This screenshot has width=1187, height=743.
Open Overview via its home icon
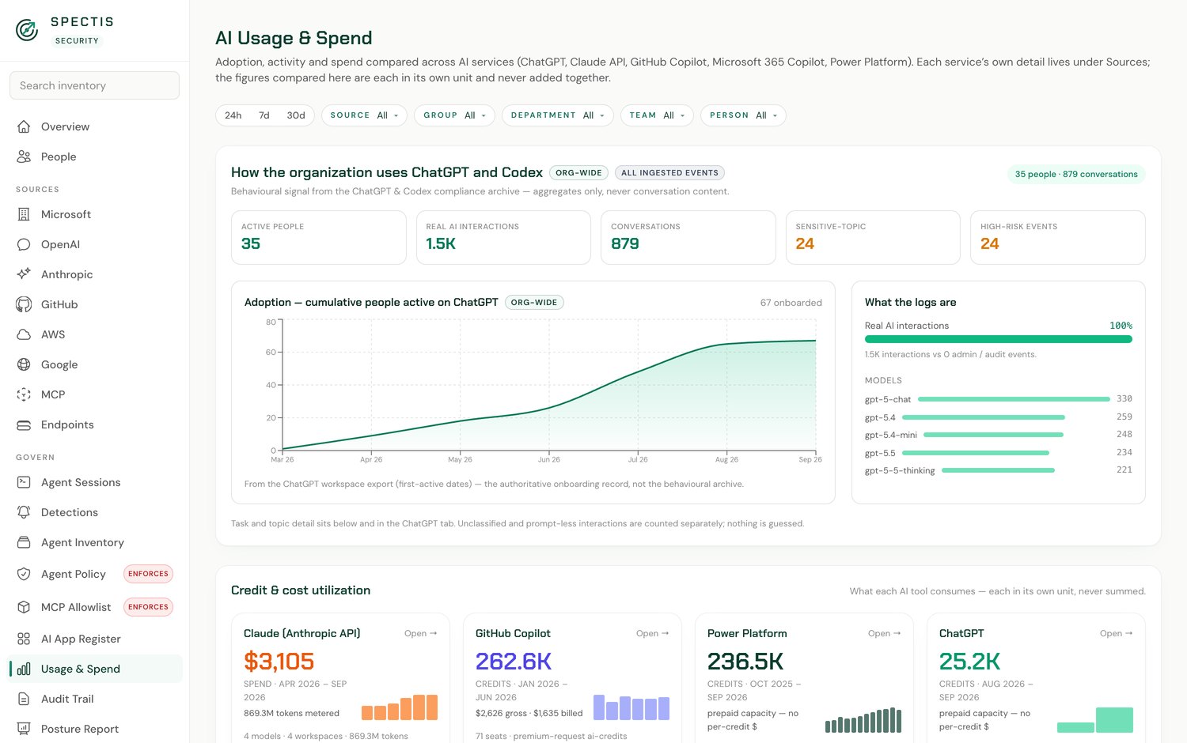point(24,126)
